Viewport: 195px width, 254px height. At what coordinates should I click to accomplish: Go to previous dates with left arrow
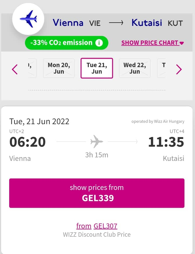[x=15, y=69]
